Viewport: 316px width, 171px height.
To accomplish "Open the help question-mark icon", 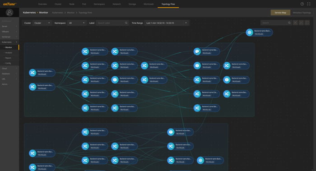I will click(x=302, y=4).
